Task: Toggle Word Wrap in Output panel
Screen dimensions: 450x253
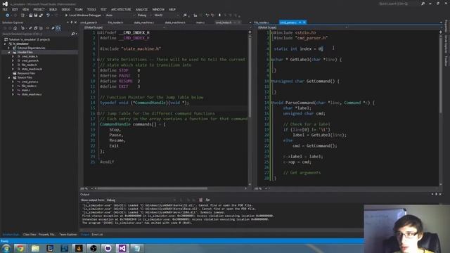Action: [207, 200]
